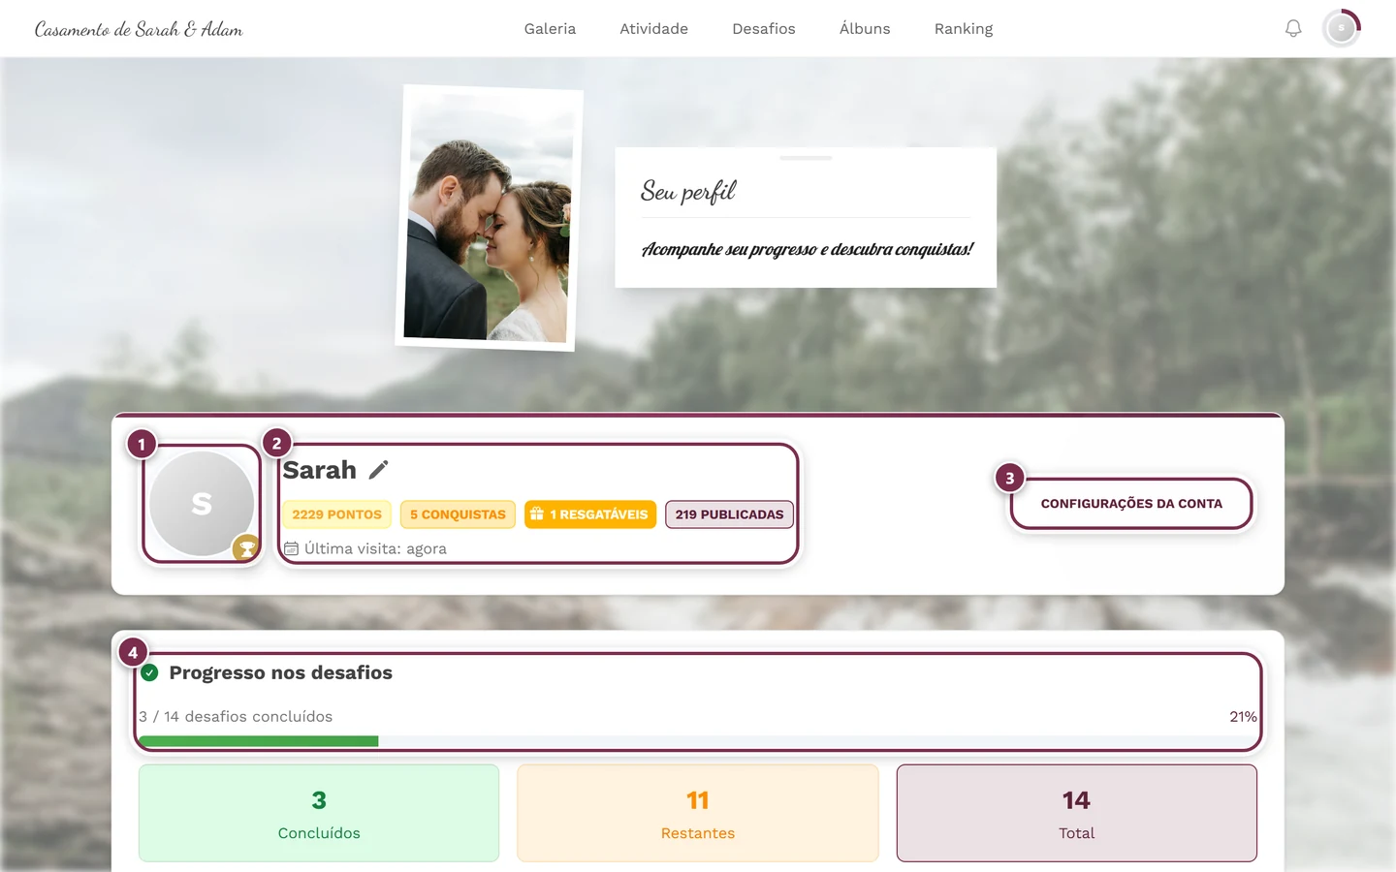The image size is (1396, 872).
Task: Click the challenges progress bar
Action: (698, 741)
